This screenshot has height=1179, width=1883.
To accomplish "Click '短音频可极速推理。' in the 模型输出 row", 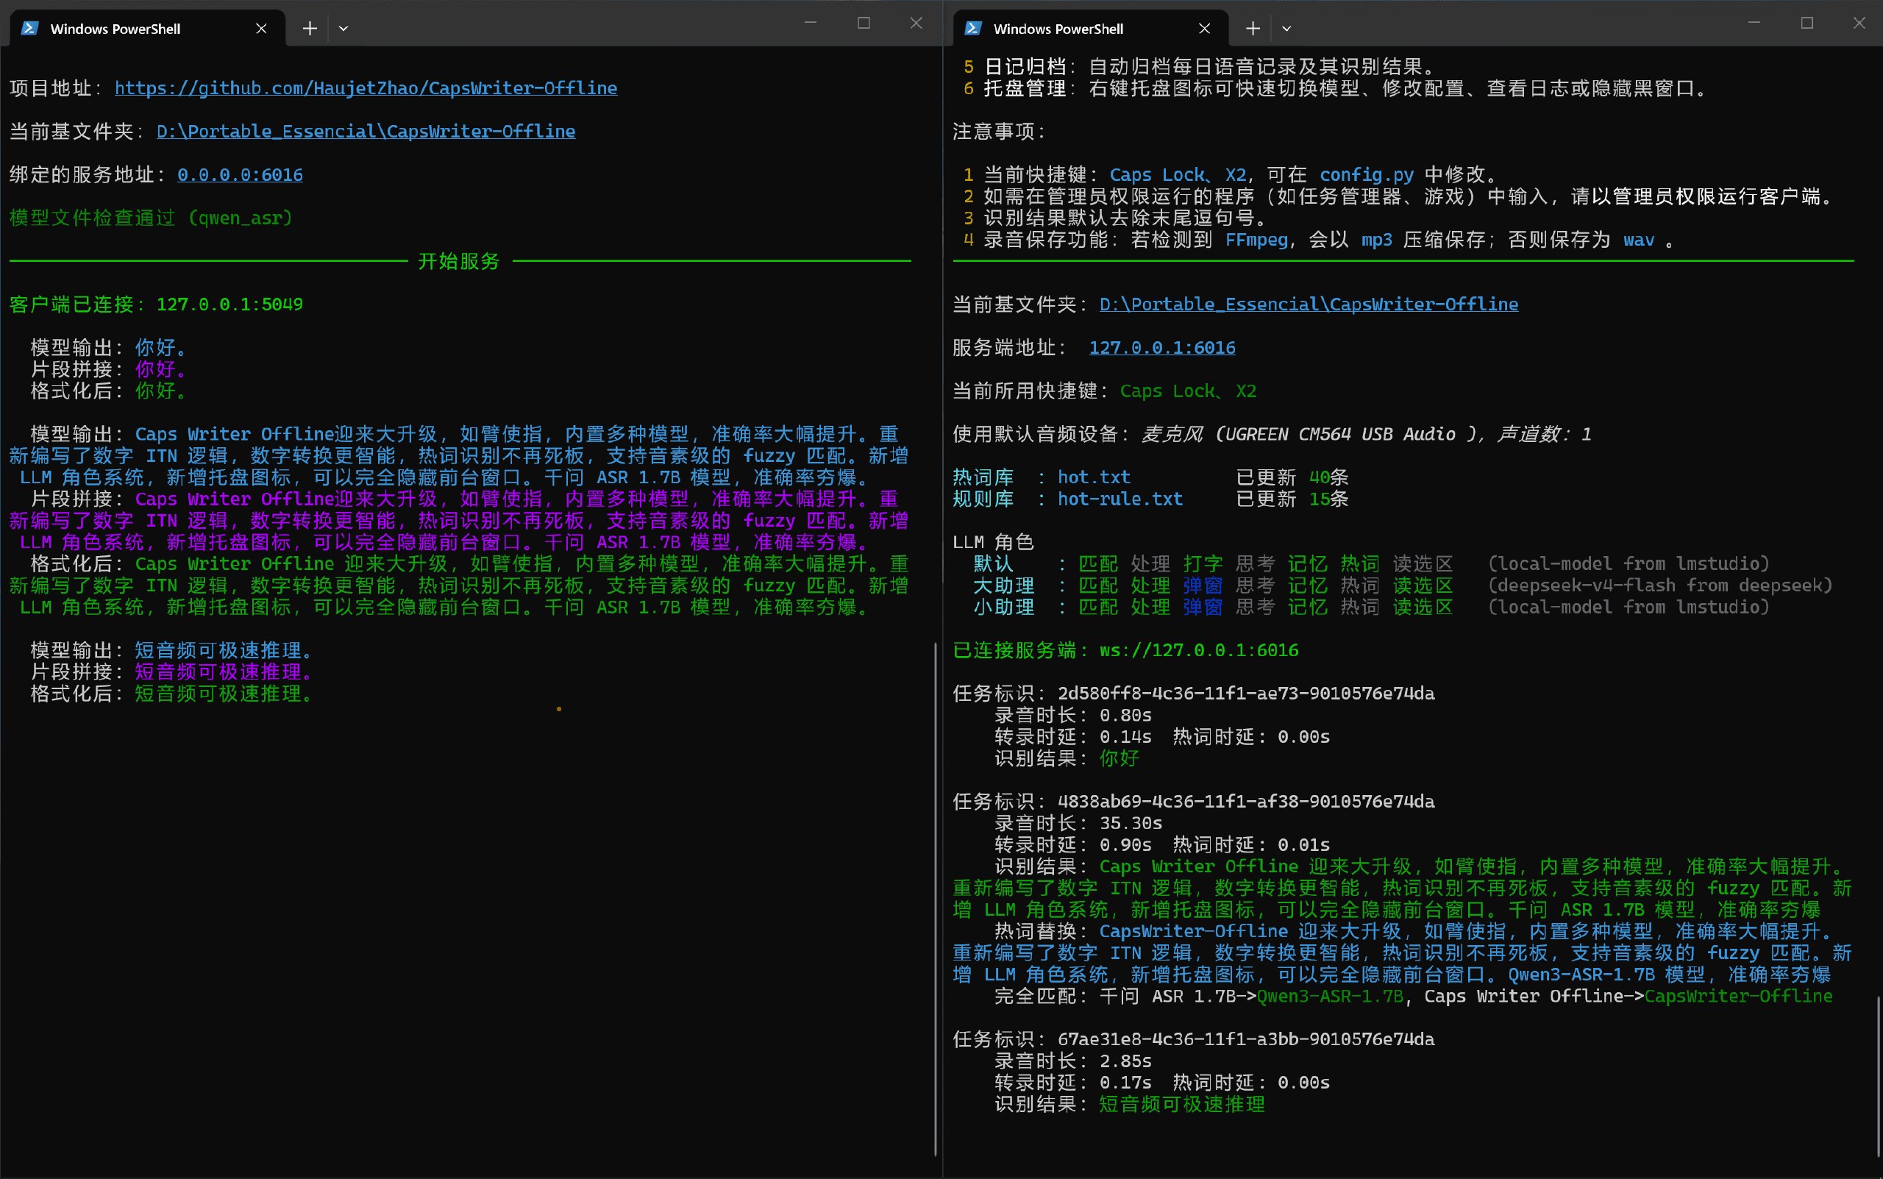I will [224, 650].
